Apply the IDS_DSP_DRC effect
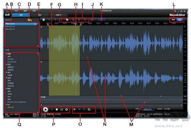191x128 pixels. 12,62
